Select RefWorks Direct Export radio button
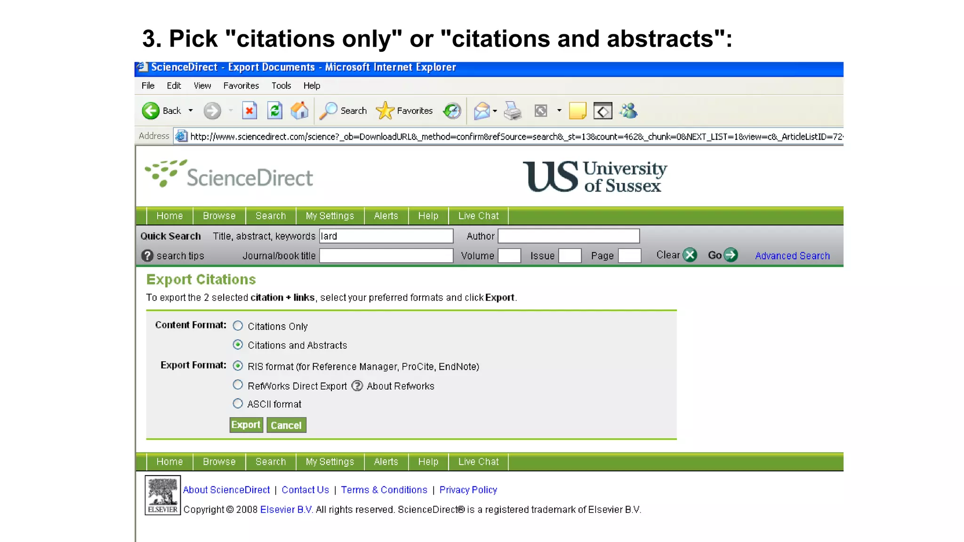 [x=238, y=385]
